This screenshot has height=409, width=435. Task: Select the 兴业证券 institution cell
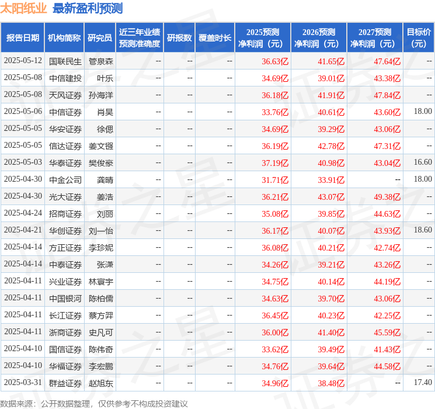[x=65, y=282]
